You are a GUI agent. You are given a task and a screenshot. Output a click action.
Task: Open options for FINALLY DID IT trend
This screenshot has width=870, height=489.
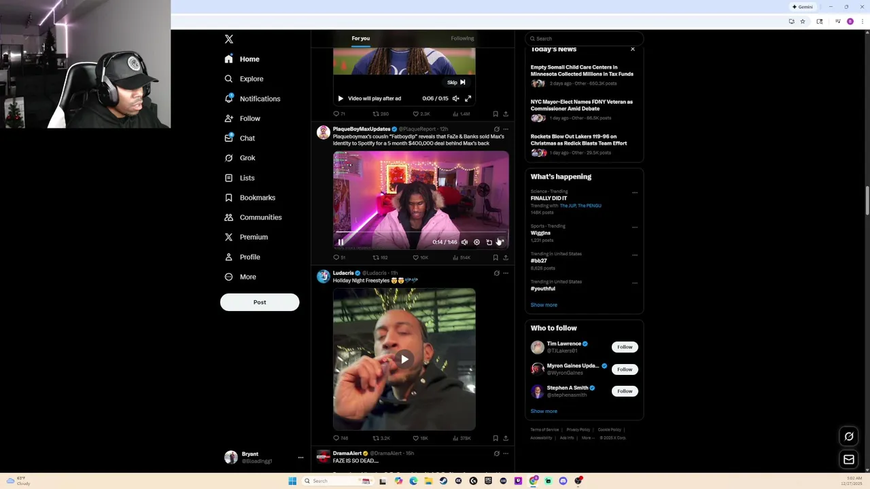(635, 193)
